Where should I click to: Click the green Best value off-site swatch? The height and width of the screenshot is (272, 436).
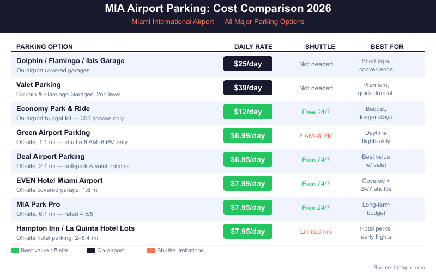point(14,250)
